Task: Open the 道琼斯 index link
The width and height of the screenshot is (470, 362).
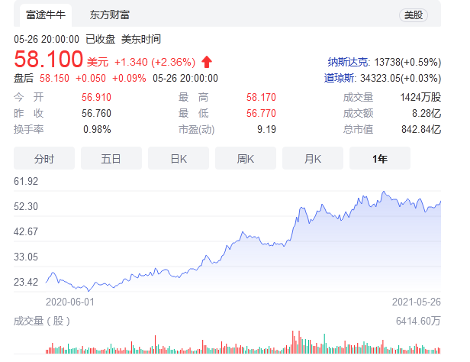Action: (339, 78)
